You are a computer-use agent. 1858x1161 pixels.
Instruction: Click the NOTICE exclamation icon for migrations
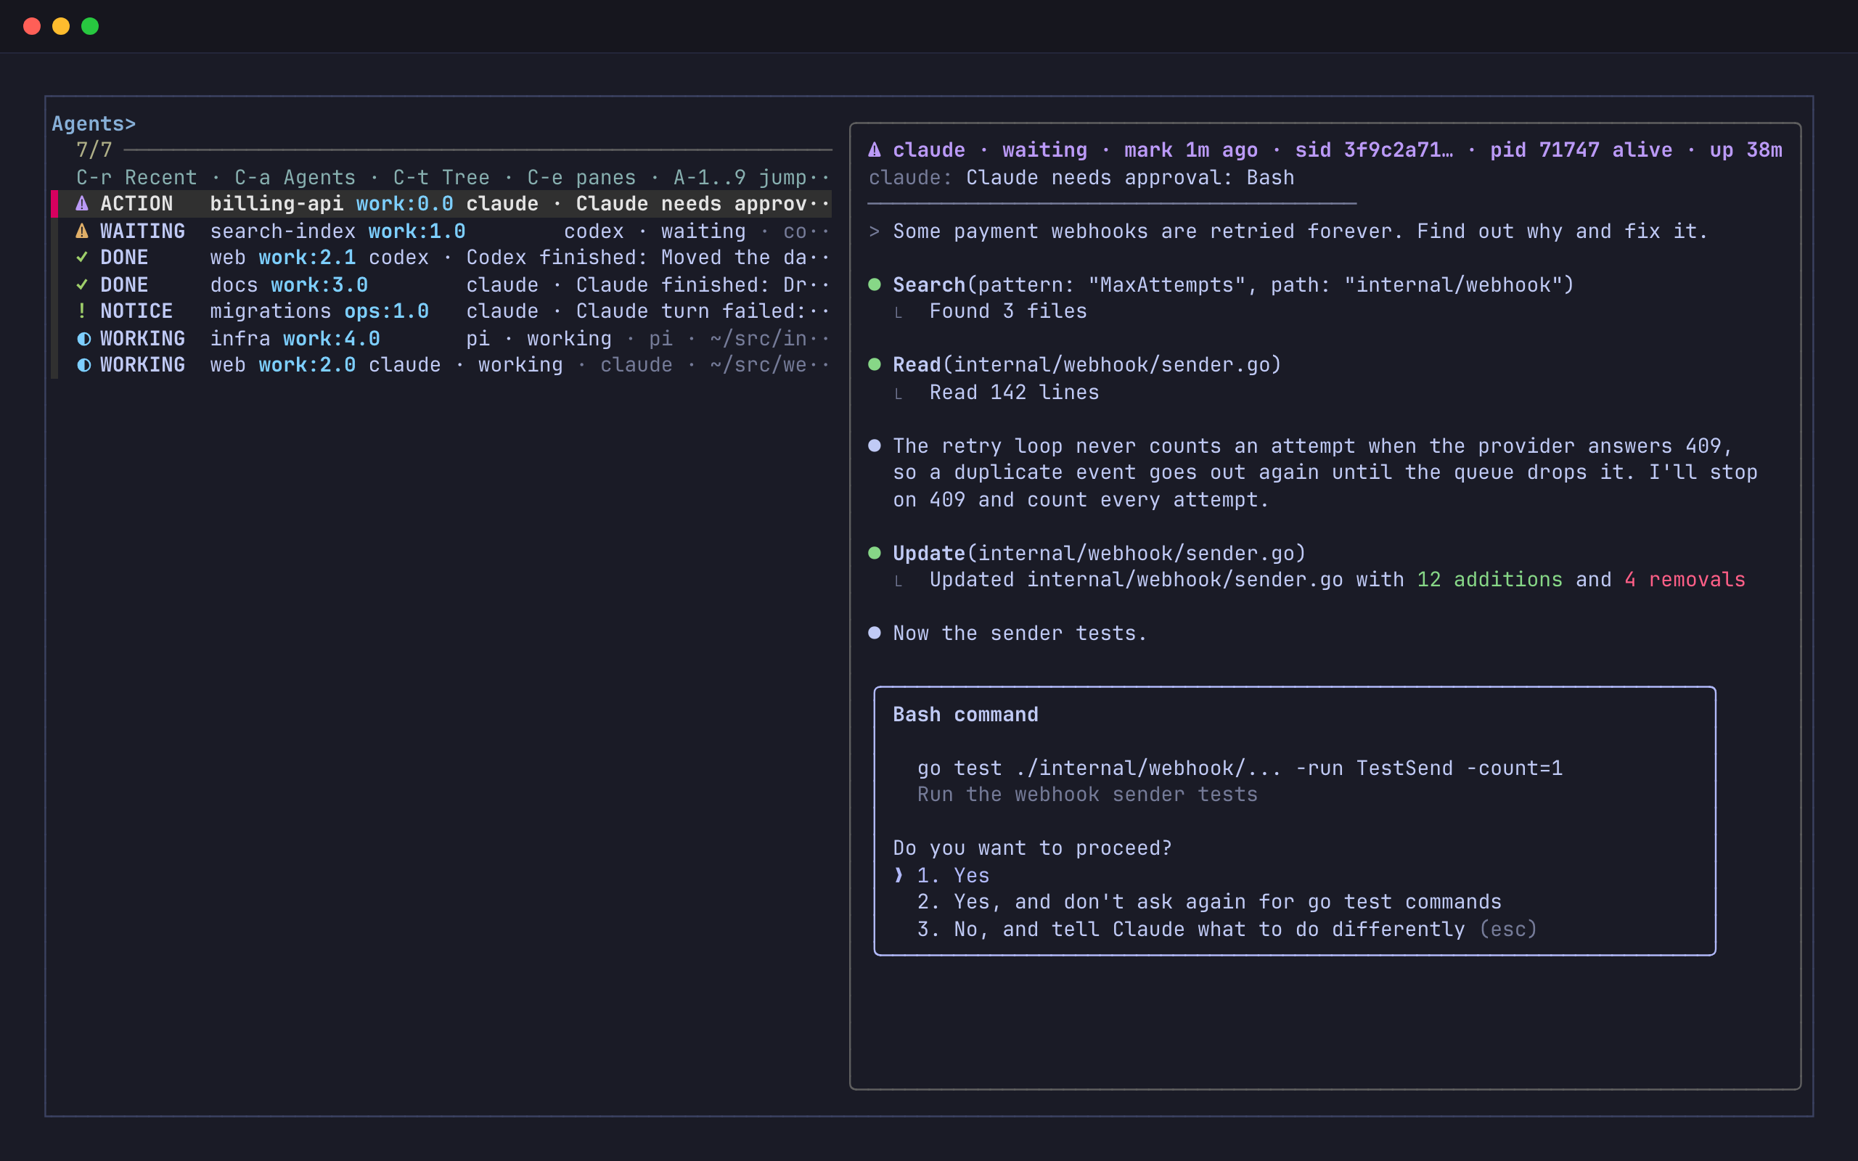[x=82, y=311]
